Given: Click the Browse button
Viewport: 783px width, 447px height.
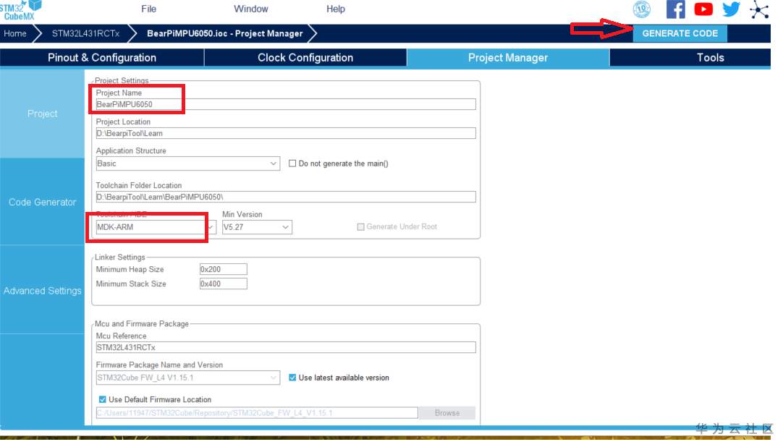Looking at the screenshot, I should (447, 413).
